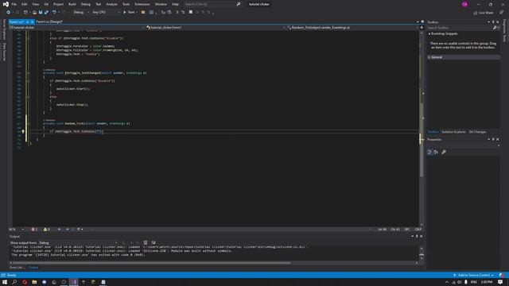The height and width of the screenshot is (286, 509).
Task: Click the Live Share button
Action: [x=484, y=13]
